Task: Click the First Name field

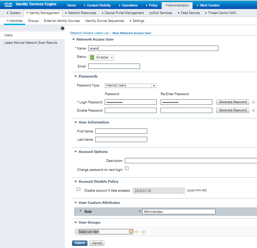Action: (121, 131)
